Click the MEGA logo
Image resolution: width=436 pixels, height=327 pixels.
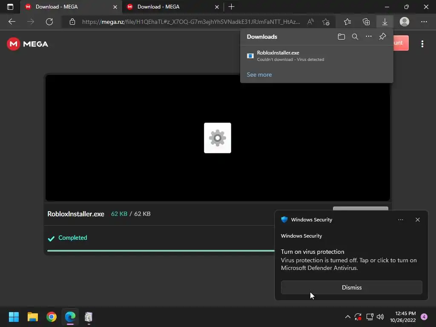28,44
